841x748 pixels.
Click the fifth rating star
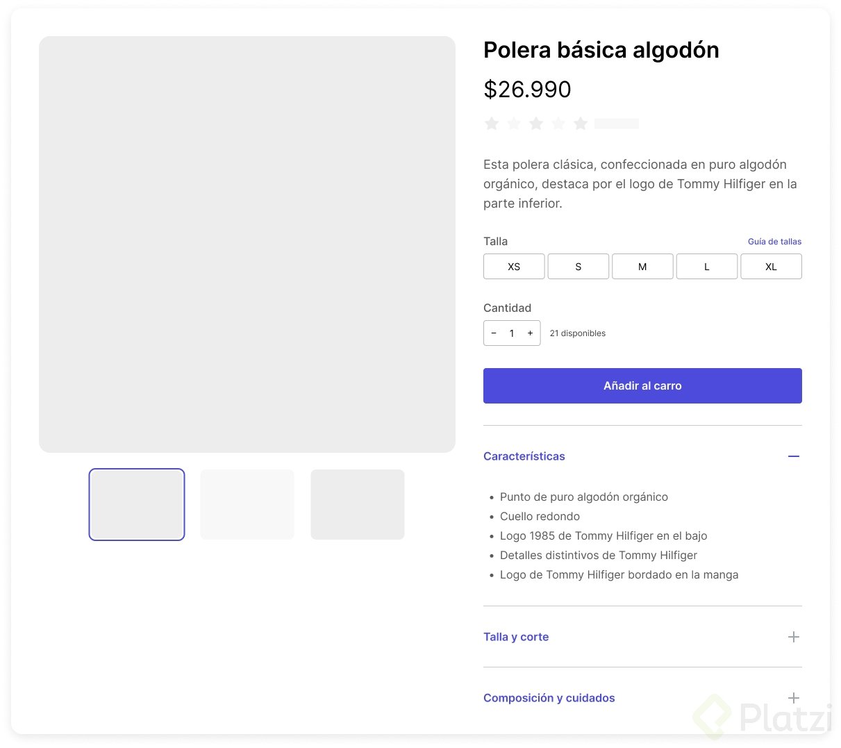click(581, 124)
